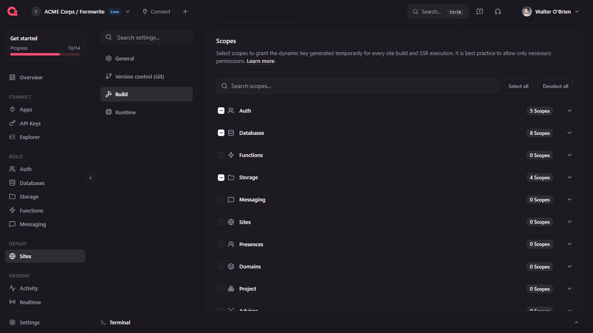593x333 pixels.
Task: Check the Presences scopes checkbox
Action: click(x=221, y=244)
